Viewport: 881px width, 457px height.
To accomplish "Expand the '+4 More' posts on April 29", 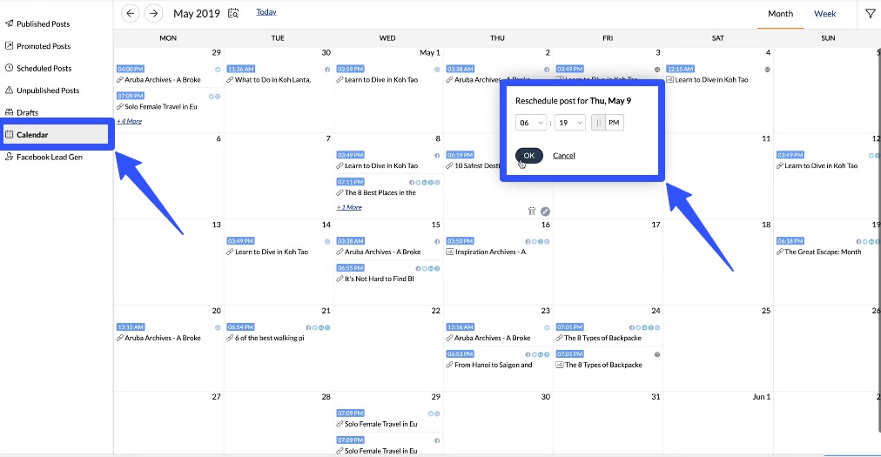I will (x=130, y=121).
